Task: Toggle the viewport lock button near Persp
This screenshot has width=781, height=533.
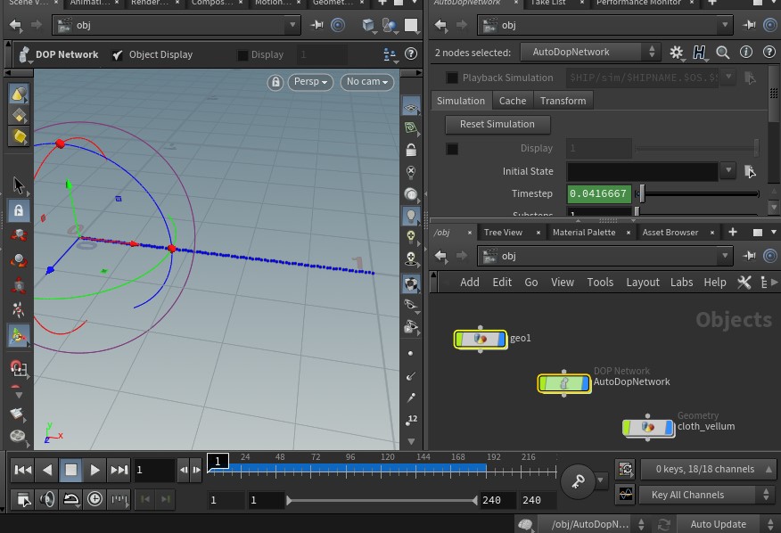Action: [x=275, y=82]
